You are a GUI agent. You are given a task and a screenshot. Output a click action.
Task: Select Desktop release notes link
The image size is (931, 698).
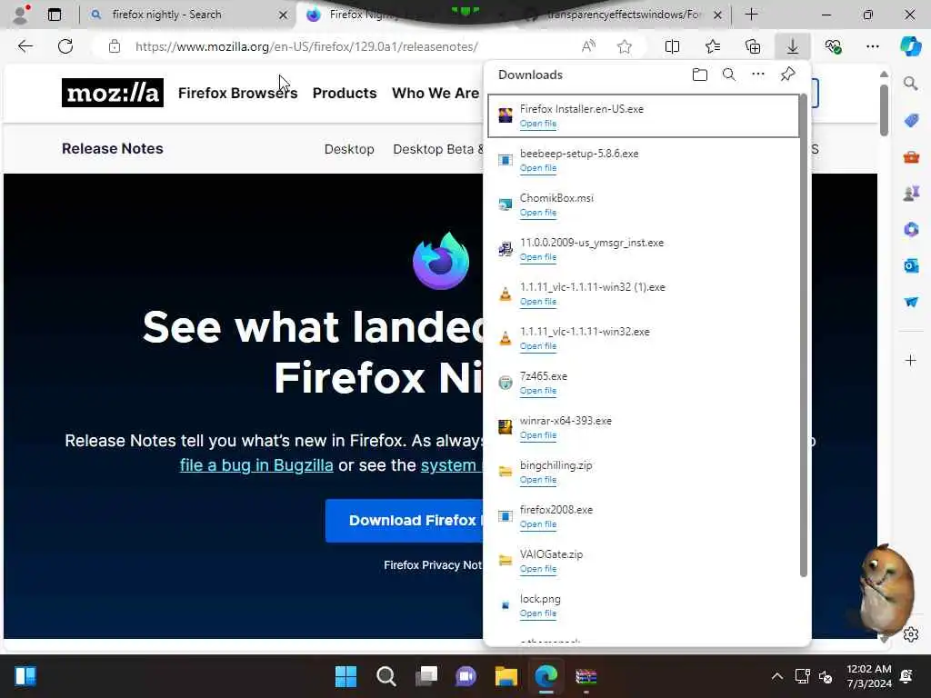349,149
